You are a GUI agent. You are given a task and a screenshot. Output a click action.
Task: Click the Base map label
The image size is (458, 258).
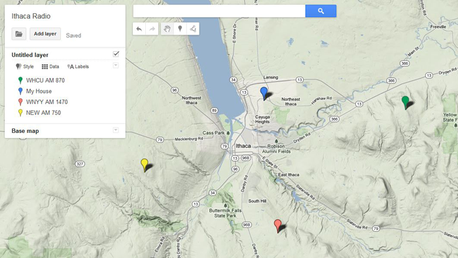click(25, 131)
